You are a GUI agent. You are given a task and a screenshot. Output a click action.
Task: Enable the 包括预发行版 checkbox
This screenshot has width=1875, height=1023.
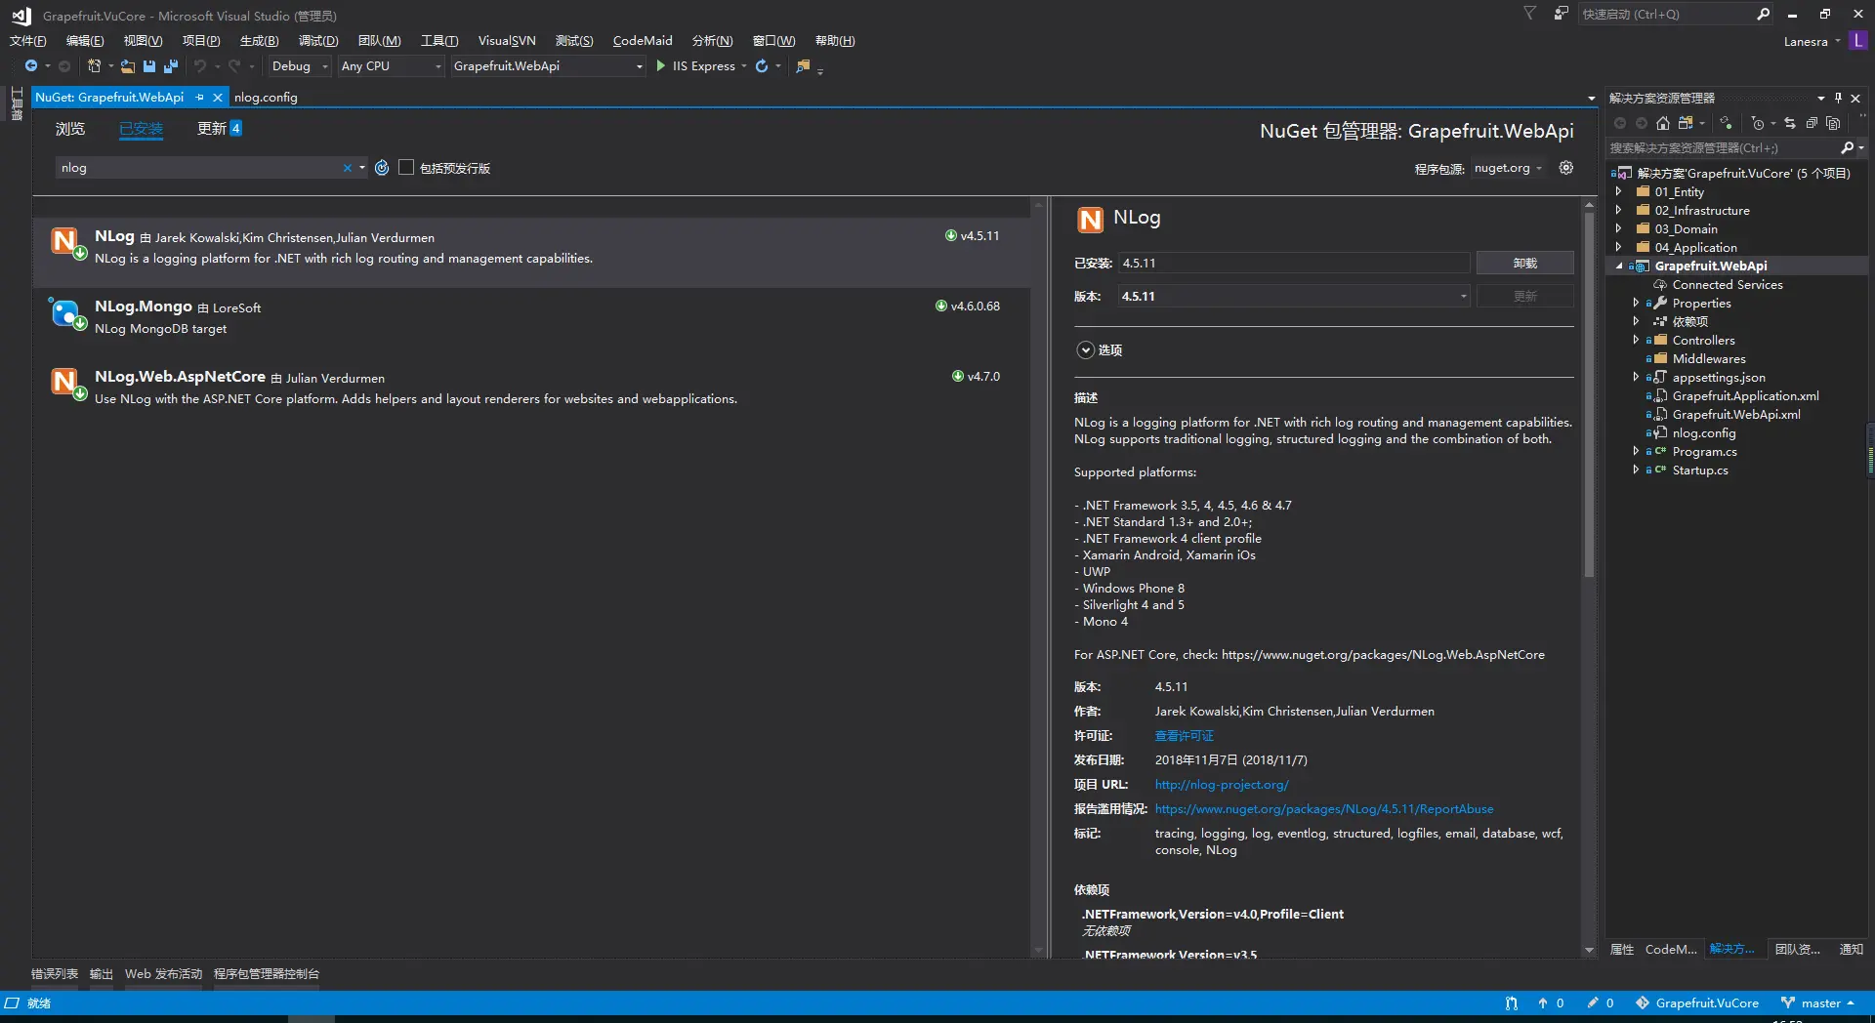click(x=406, y=167)
